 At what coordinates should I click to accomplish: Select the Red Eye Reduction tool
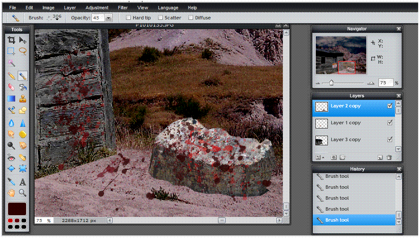11,158
